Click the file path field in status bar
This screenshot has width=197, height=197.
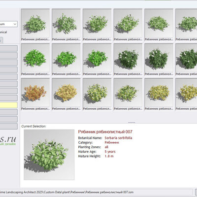pos(96,192)
